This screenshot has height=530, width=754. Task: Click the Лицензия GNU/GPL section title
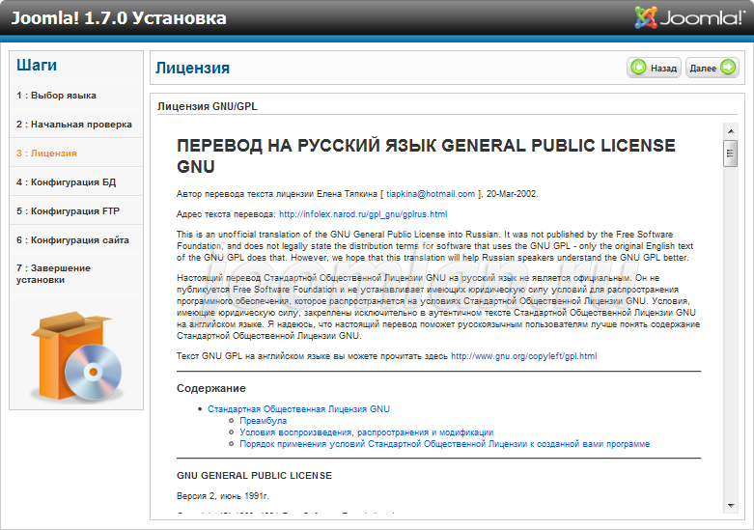(x=208, y=106)
